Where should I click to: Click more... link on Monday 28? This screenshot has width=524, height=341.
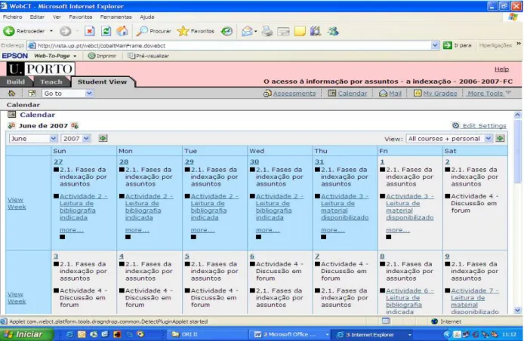pyautogui.click(x=137, y=230)
